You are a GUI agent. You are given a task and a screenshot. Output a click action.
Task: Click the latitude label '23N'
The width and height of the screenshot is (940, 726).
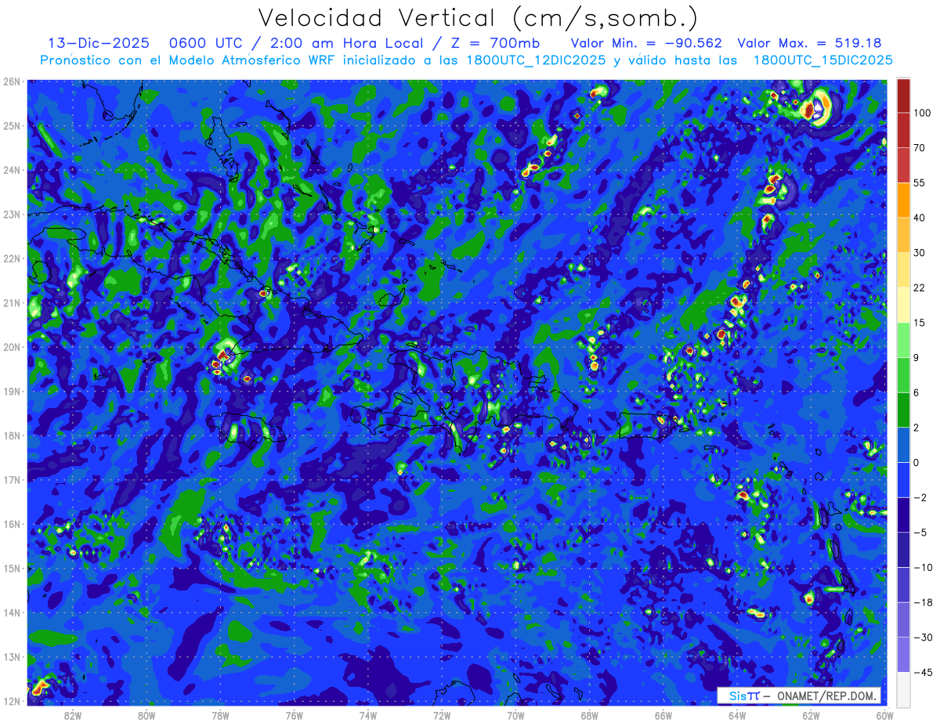pyautogui.click(x=12, y=214)
